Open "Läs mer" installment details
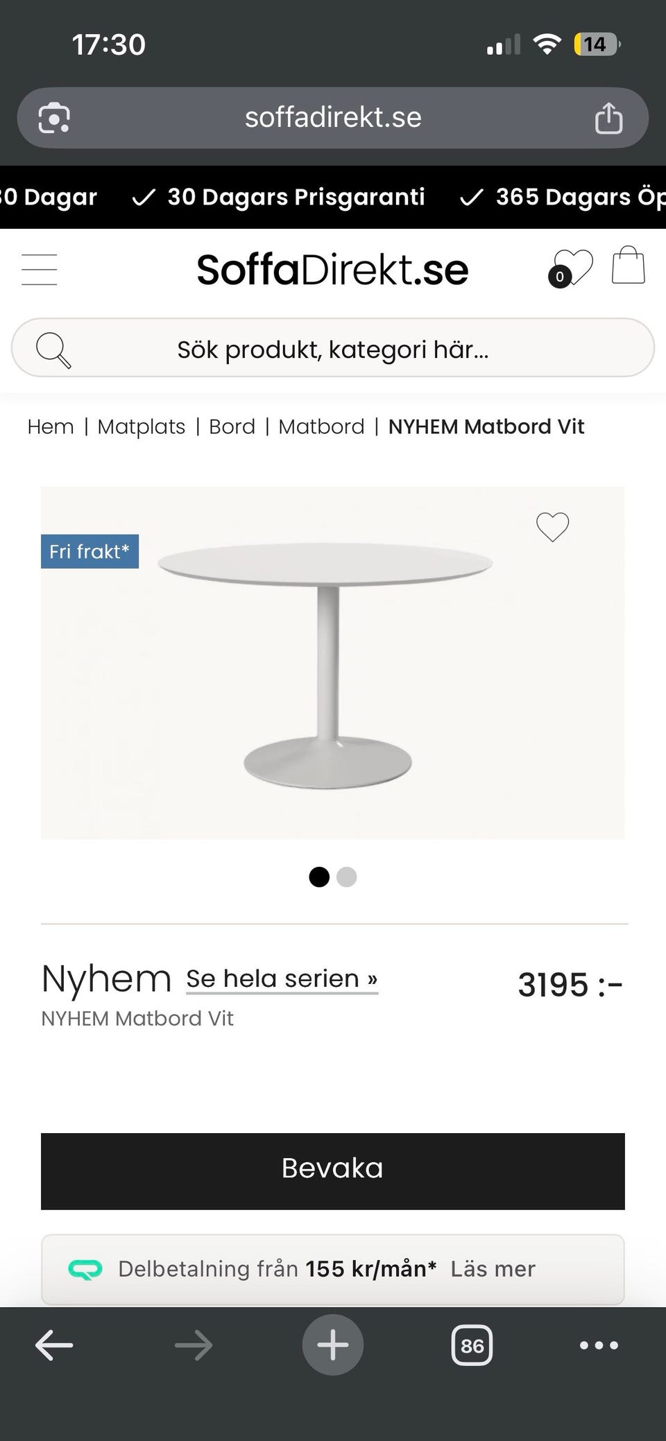 (493, 1268)
